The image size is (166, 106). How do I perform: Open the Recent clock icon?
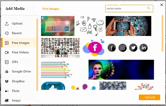tap(7, 33)
